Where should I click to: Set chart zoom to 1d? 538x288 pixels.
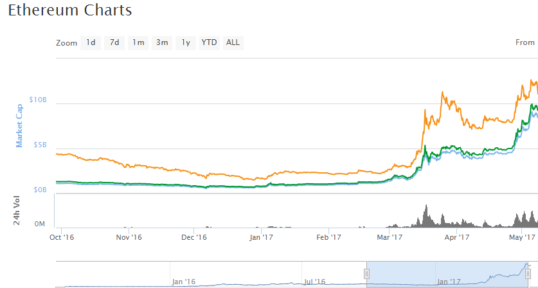click(91, 43)
